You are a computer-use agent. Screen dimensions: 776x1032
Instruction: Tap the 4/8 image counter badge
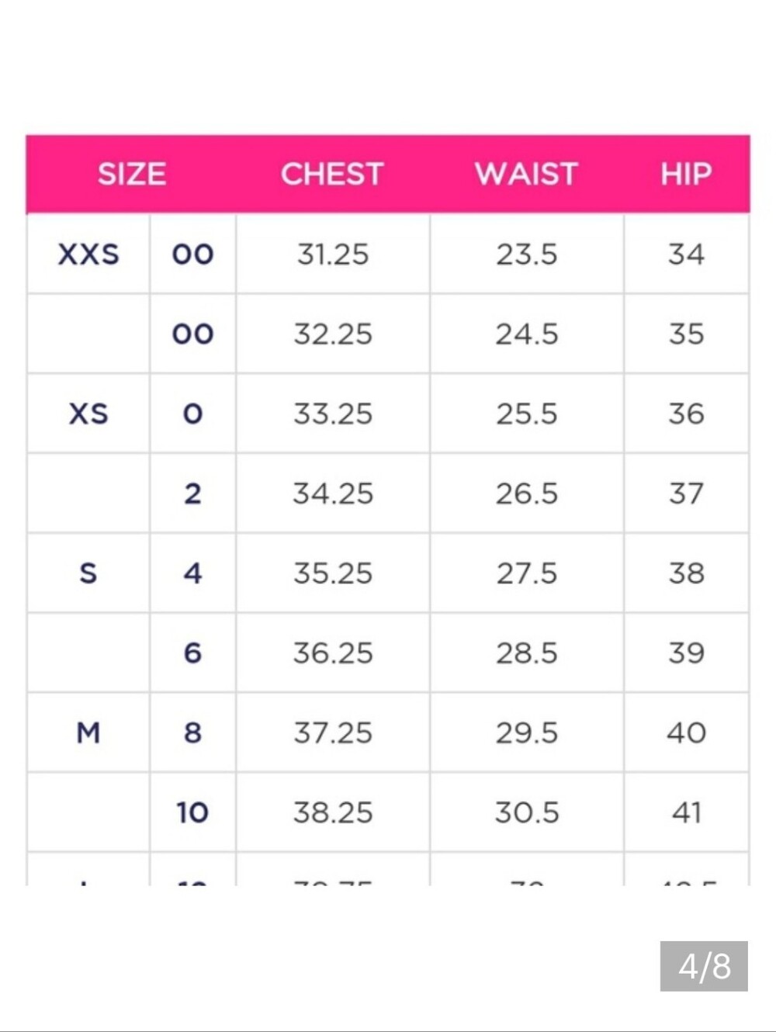[704, 966]
